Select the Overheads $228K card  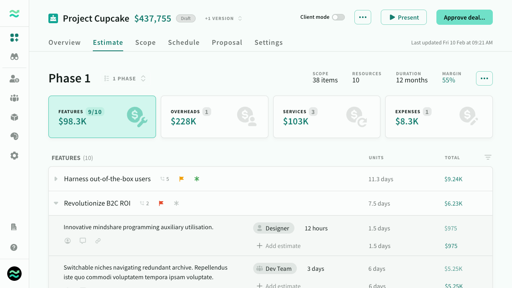[214, 117]
